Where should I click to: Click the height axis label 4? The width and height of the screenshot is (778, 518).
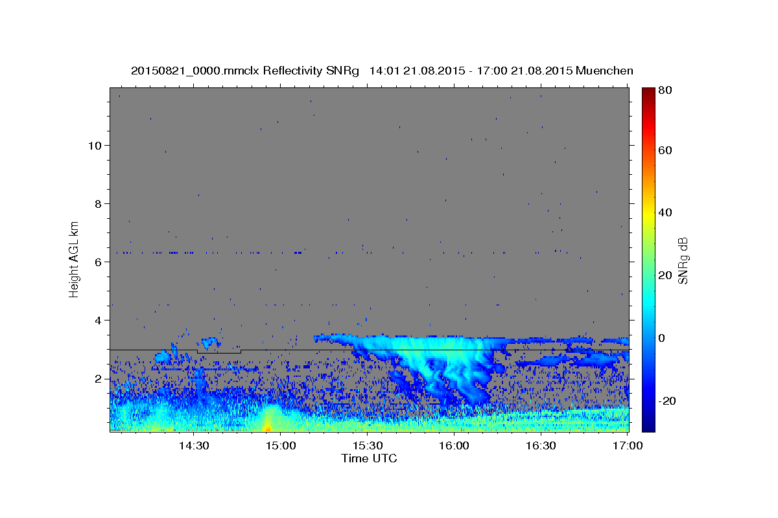(99, 320)
